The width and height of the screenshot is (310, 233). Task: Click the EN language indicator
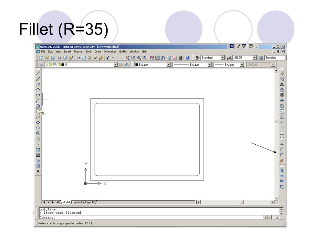tap(231, 46)
